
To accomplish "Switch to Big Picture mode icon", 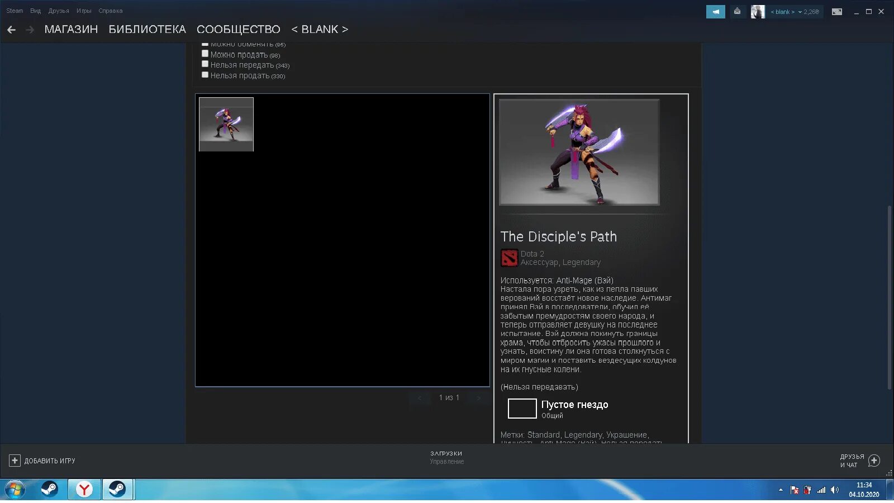I will [836, 12].
